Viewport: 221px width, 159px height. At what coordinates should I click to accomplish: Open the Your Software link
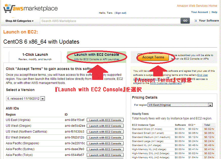tap(209, 21)
